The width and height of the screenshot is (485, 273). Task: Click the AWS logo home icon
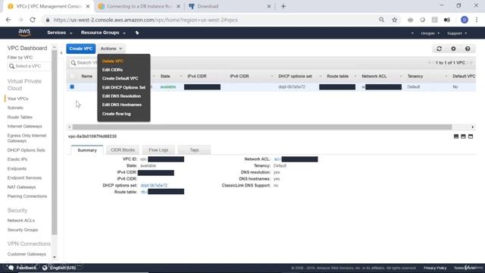tap(24, 33)
